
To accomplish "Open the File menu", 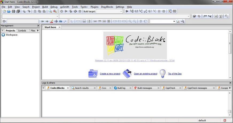I will (3, 7).
